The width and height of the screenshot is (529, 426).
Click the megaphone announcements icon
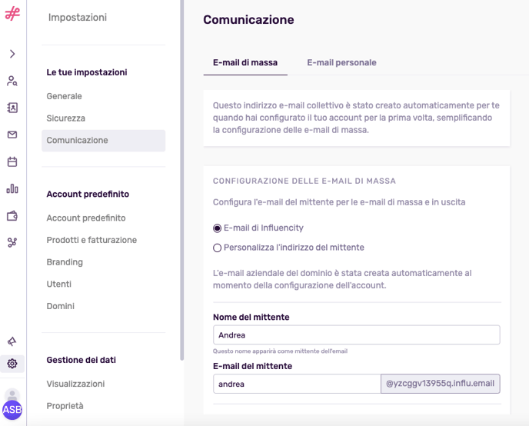coord(12,341)
